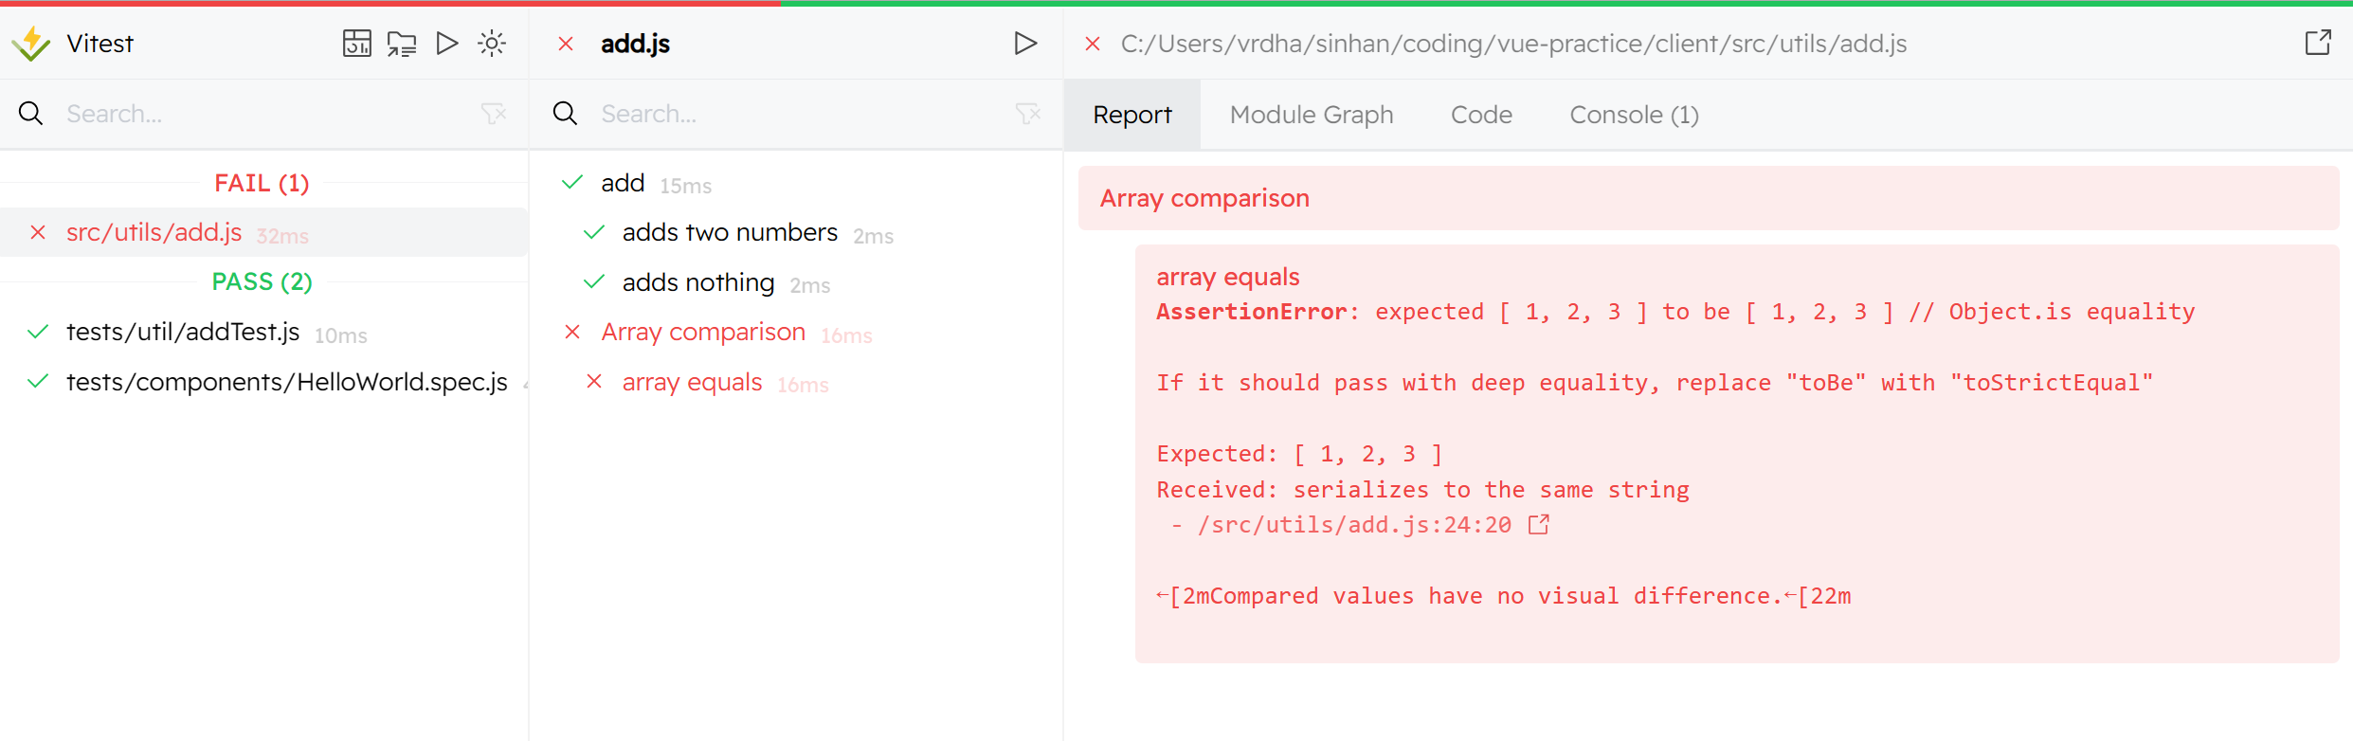Focus the file list search field
Image resolution: width=2353 pixels, height=741 pixels.
click(x=265, y=114)
